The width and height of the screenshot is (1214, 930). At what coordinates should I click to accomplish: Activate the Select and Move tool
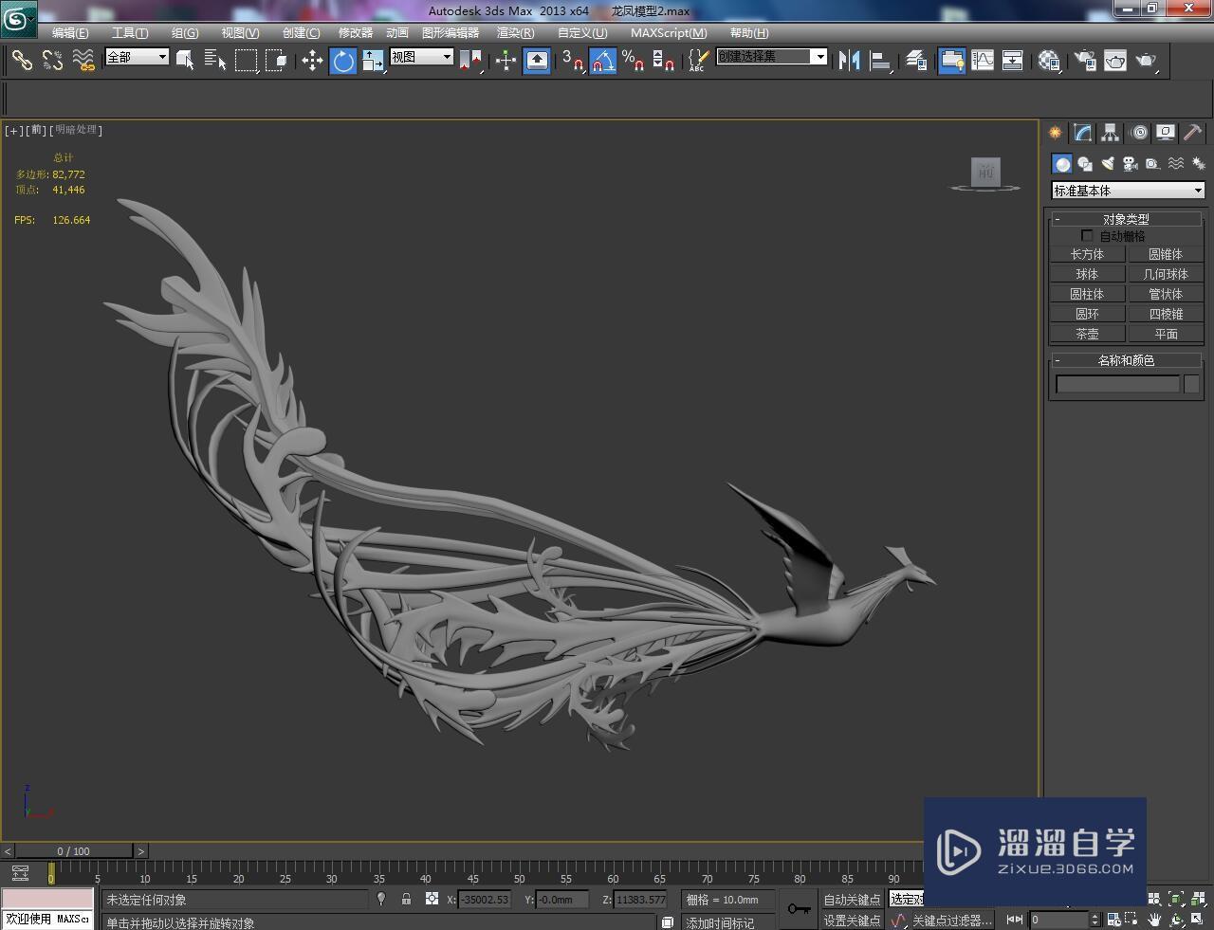312,61
